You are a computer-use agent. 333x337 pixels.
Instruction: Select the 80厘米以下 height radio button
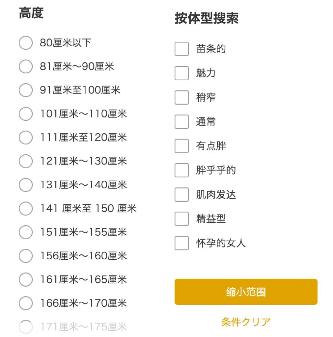click(26, 43)
